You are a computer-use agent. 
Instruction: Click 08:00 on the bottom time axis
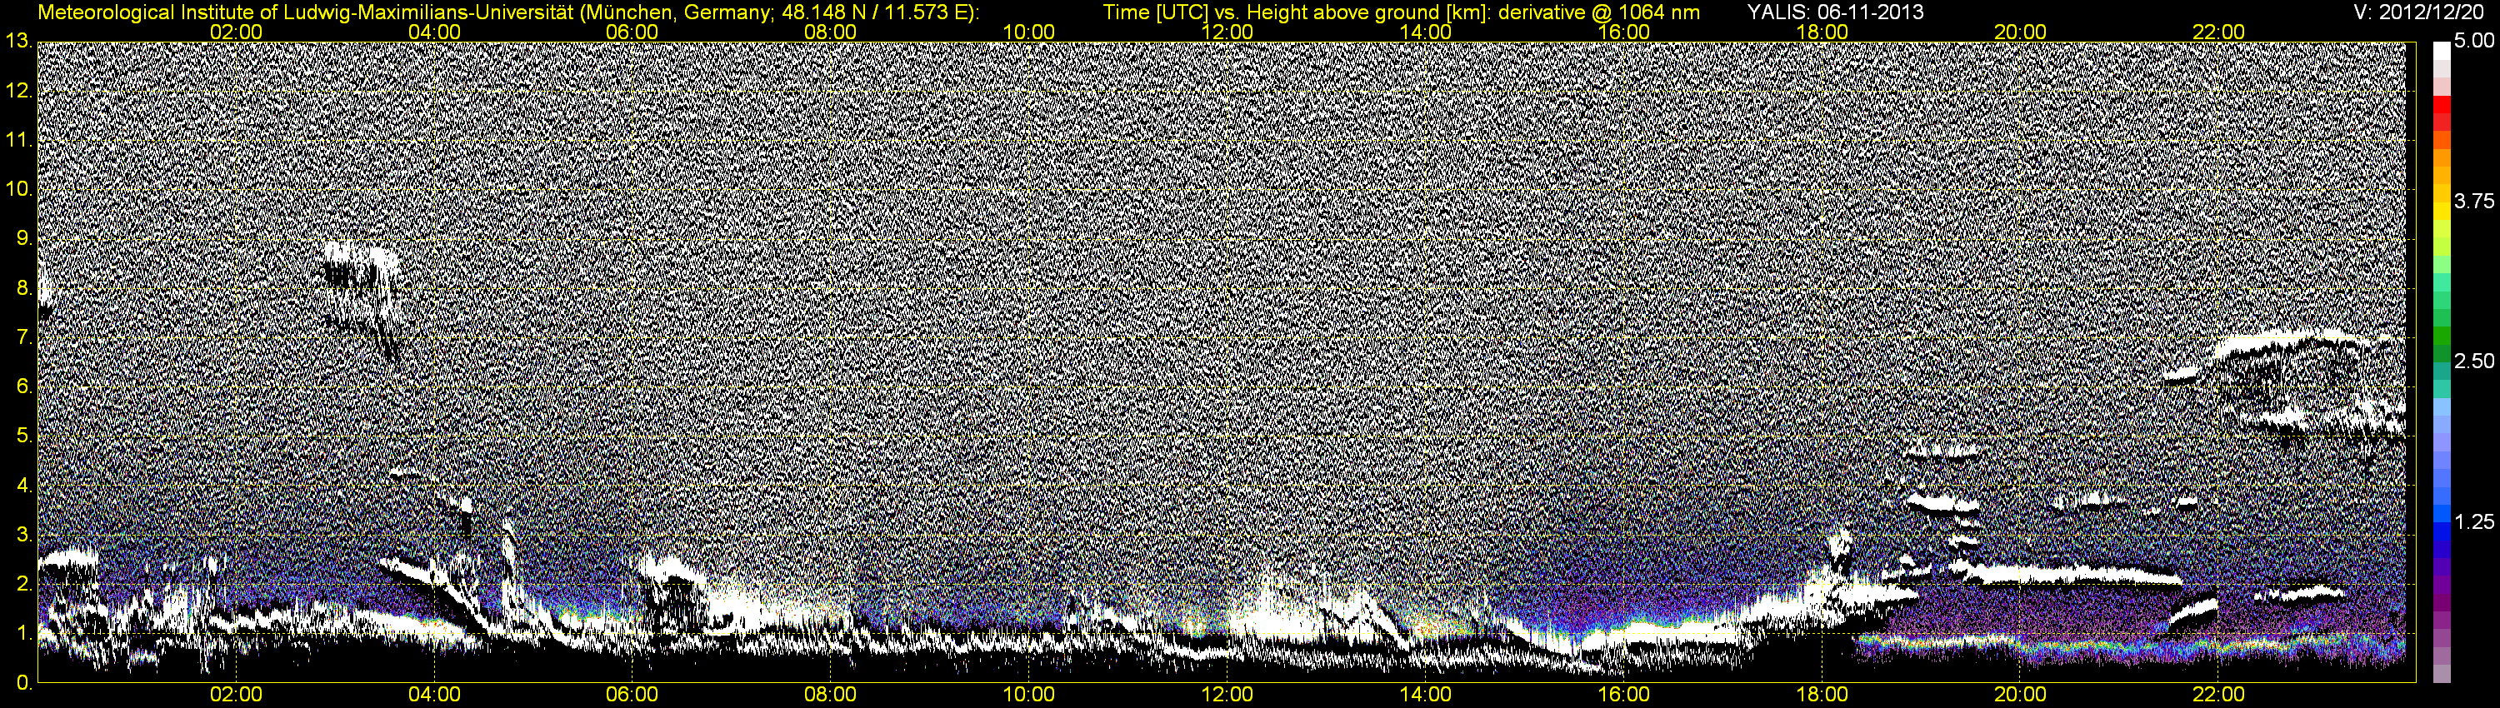pyautogui.click(x=831, y=695)
